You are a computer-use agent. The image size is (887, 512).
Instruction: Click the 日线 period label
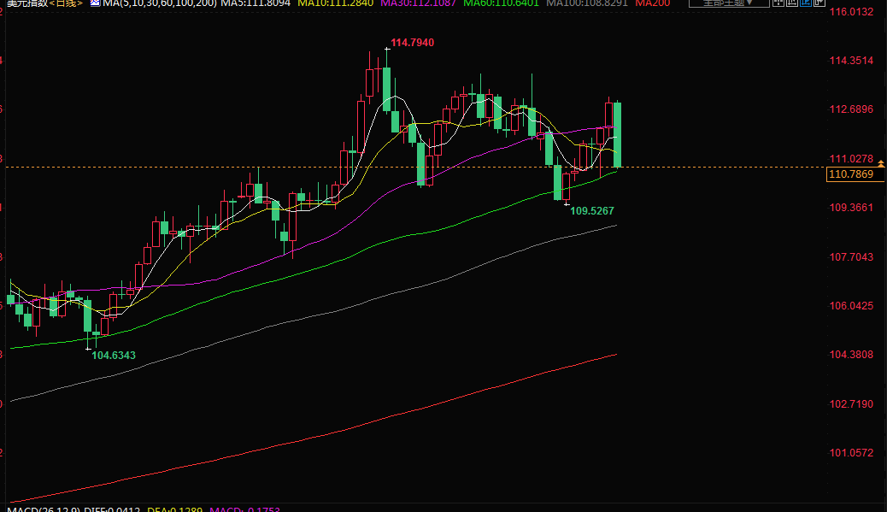67,3
